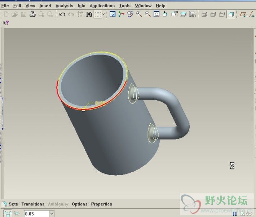256x217 pixels.
Task: Save the model with the floppy disk icon
Action: coord(23,14)
